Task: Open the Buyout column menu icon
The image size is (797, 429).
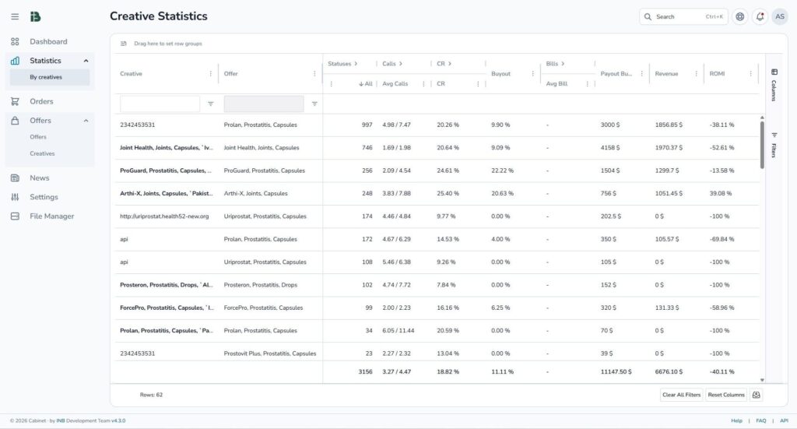Action: click(x=533, y=74)
